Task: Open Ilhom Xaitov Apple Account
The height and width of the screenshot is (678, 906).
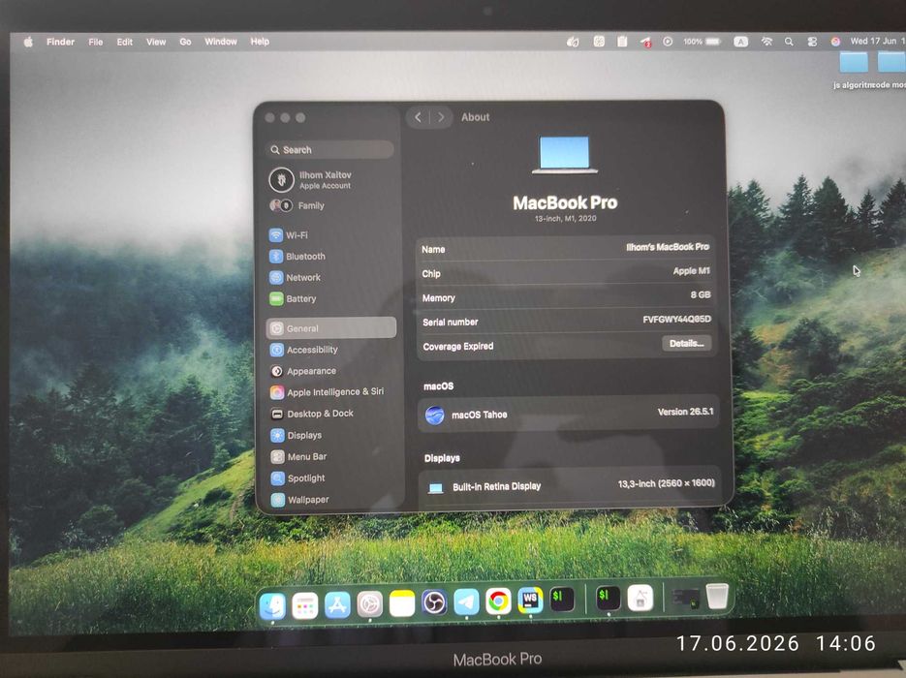Action: [x=311, y=179]
